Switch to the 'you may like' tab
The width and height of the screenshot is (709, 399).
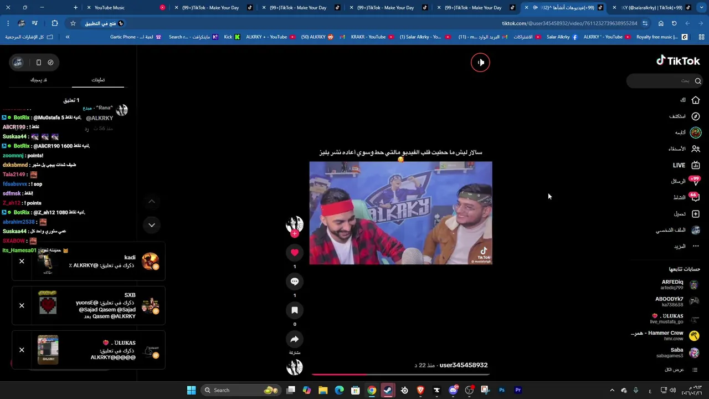[x=38, y=80]
